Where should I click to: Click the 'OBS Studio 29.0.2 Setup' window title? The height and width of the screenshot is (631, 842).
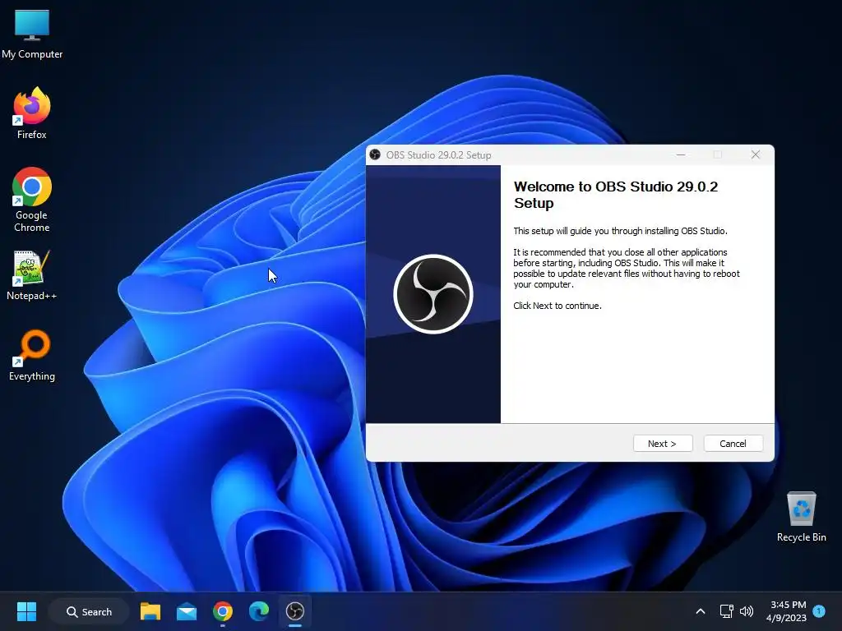pyautogui.click(x=439, y=155)
